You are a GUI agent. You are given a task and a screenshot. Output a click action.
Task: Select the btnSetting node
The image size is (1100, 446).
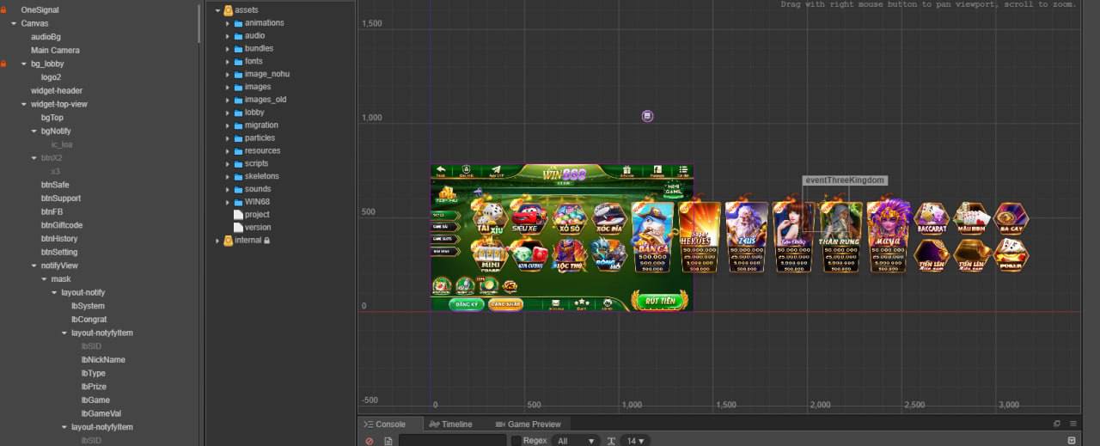click(59, 252)
